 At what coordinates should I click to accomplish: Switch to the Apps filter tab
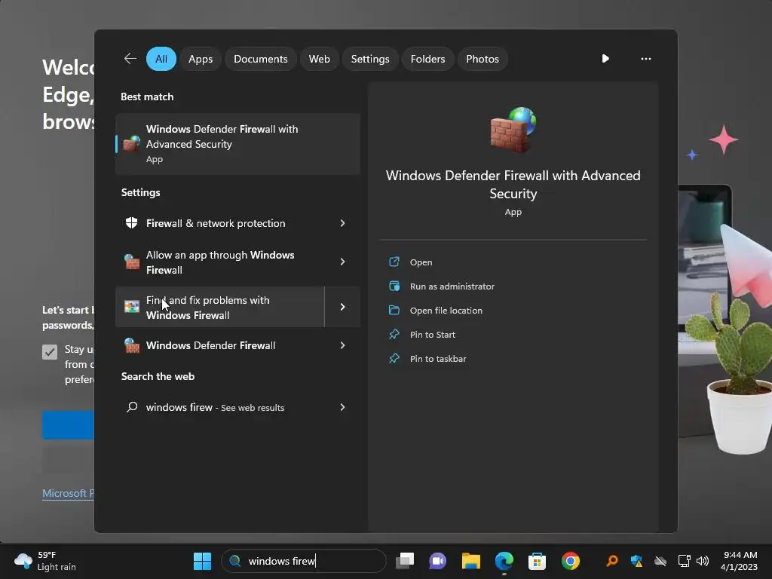[201, 59]
